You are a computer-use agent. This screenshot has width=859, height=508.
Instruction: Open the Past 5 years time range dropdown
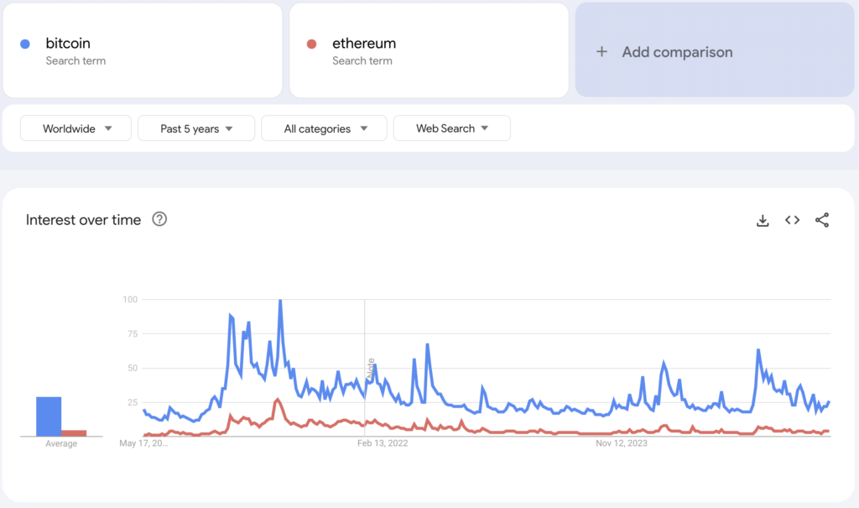click(195, 128)
